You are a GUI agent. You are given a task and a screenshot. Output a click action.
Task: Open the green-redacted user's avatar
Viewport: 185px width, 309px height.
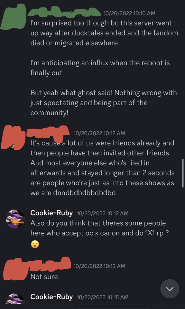point(14,16)
